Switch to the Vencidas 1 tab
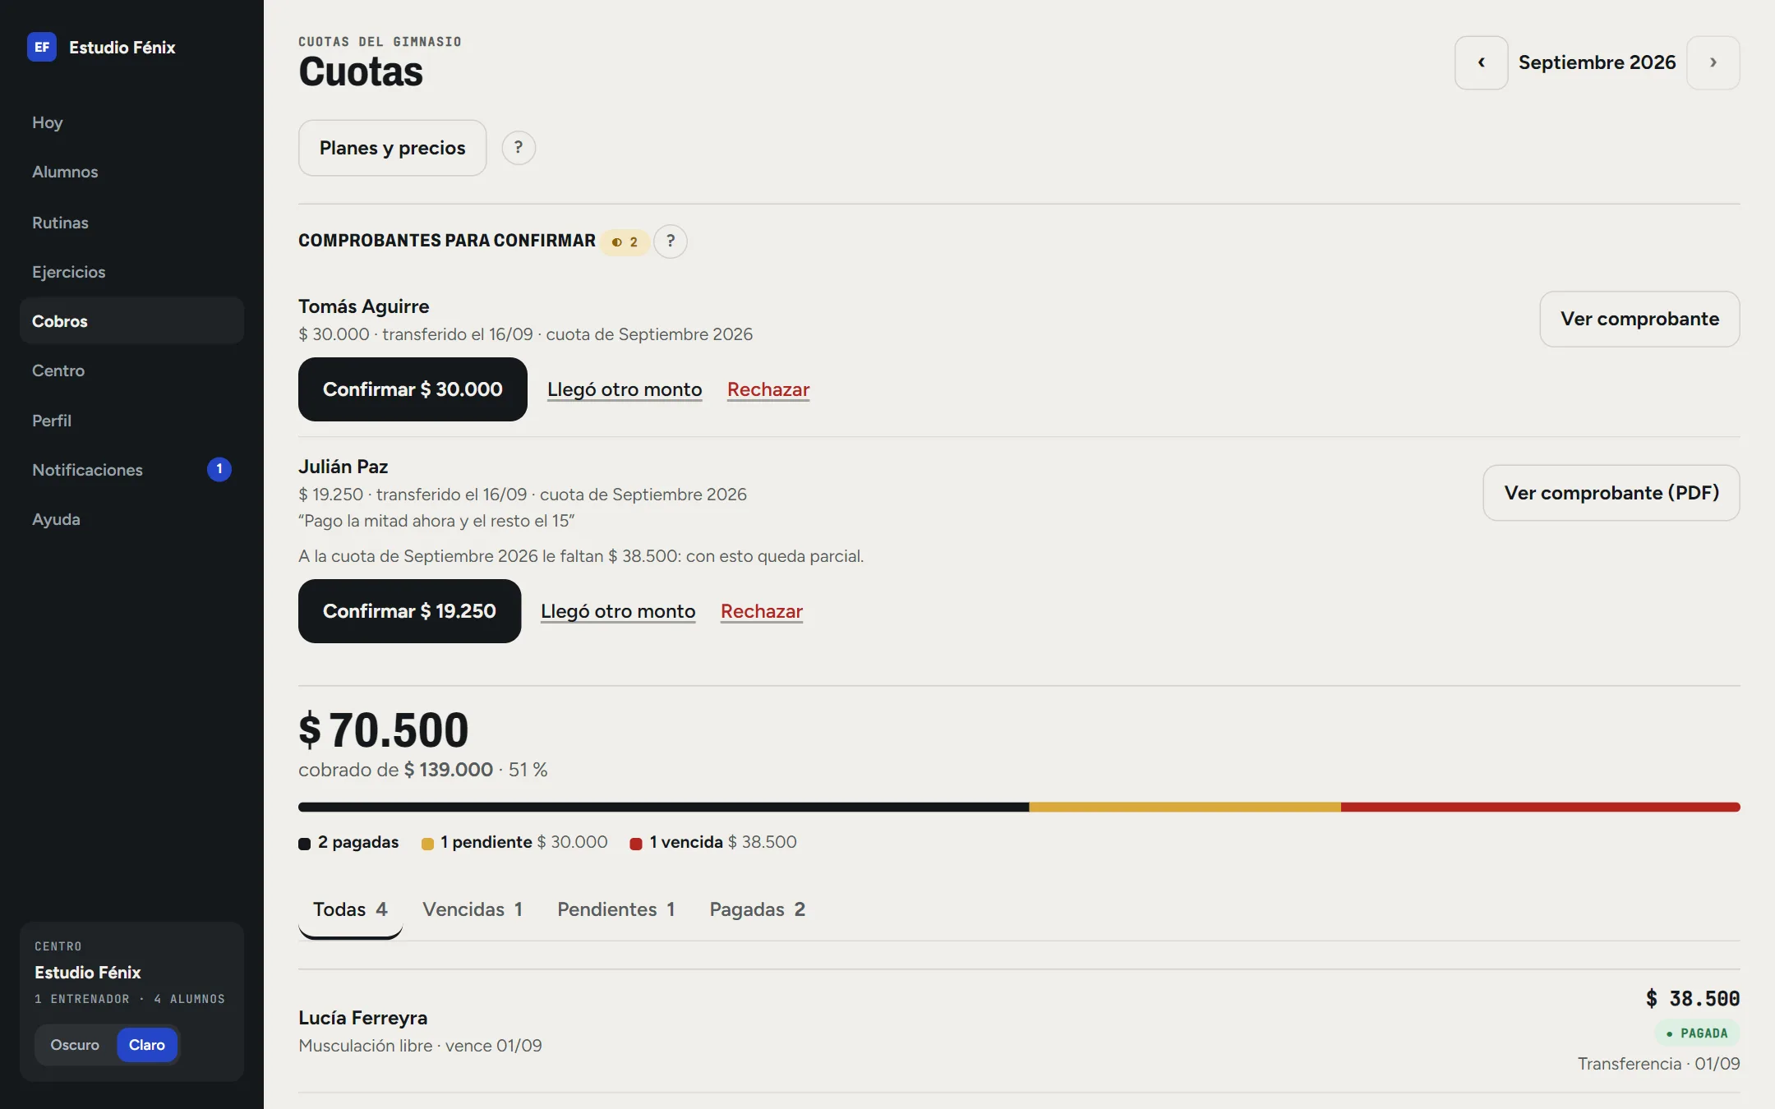The image size is (1775, 1109). click(x=473, y=910)
